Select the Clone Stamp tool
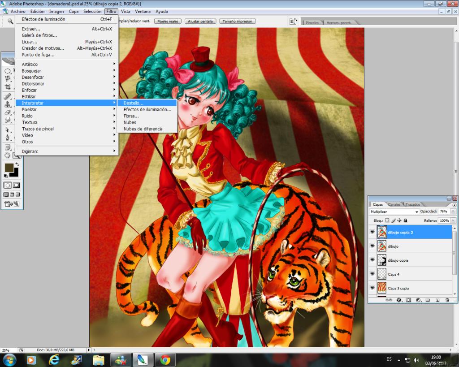The image size is (459, 367). pos(7,104)
